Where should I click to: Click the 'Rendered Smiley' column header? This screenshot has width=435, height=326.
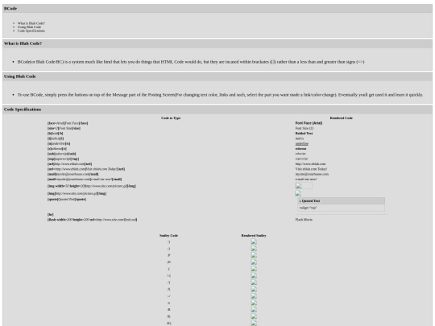tap(254, 235)
